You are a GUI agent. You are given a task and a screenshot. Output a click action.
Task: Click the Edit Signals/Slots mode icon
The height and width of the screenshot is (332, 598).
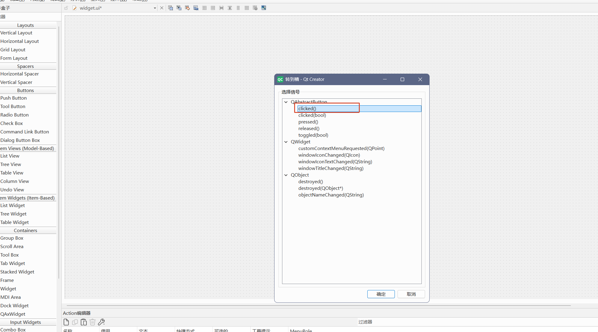click(179, 8)
